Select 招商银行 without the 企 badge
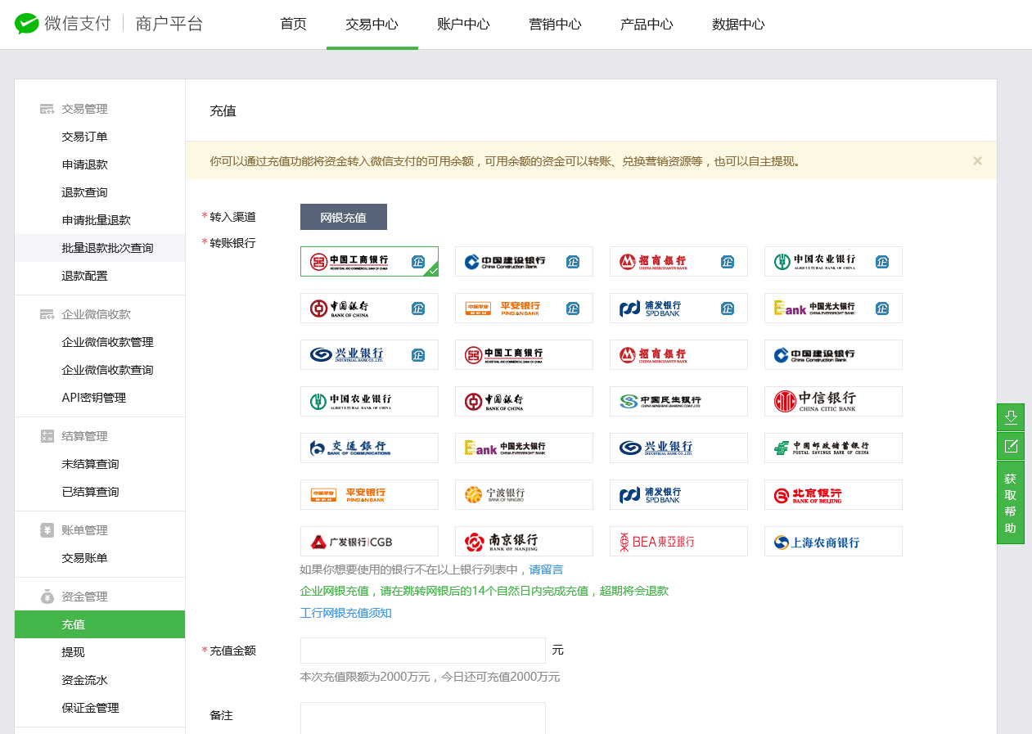1032x734 pixels. pyautogui.click(x=678, y=355)
